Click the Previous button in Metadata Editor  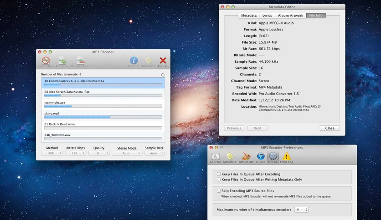(x=234, y=128)
